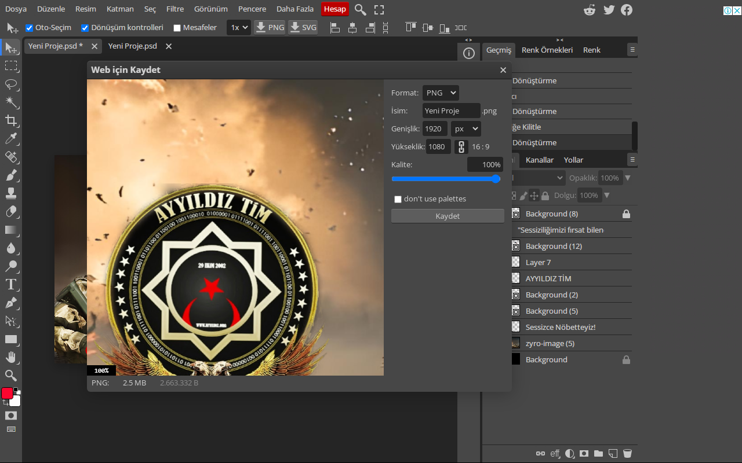Image resolution: width=742 pixels, height=463 pixels.
Task: Add raster mask icon in Layers panel
Action: [584, 454]
